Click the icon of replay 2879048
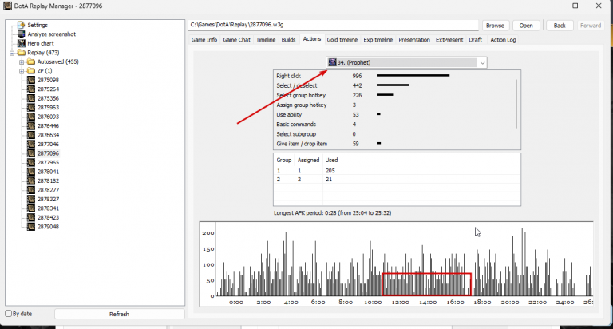 31,227
